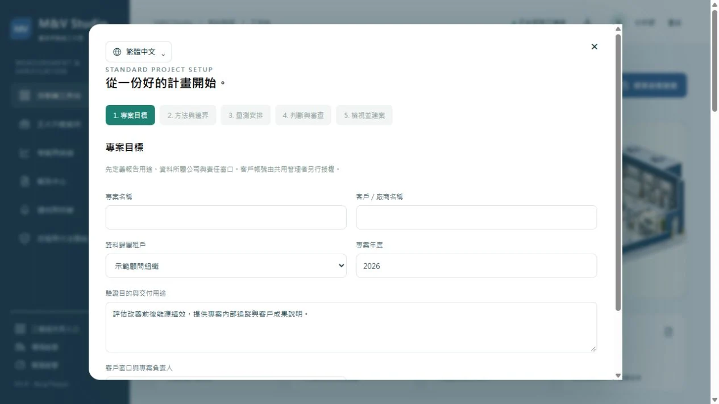Click the 專案名稱 field label
The height and width of the screenshot is (404, 719).
[119, 197]
